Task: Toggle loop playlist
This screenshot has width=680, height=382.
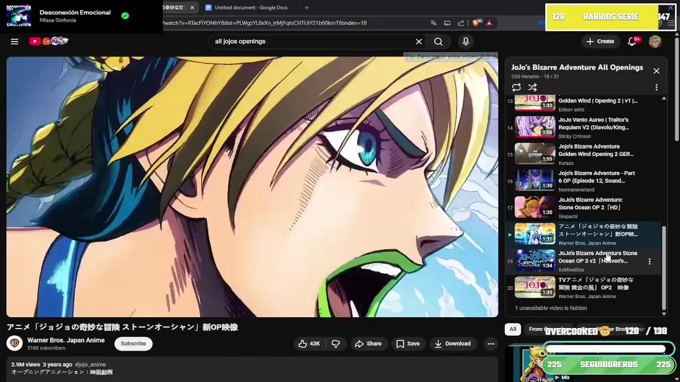Action: click(x=516, y=88)
